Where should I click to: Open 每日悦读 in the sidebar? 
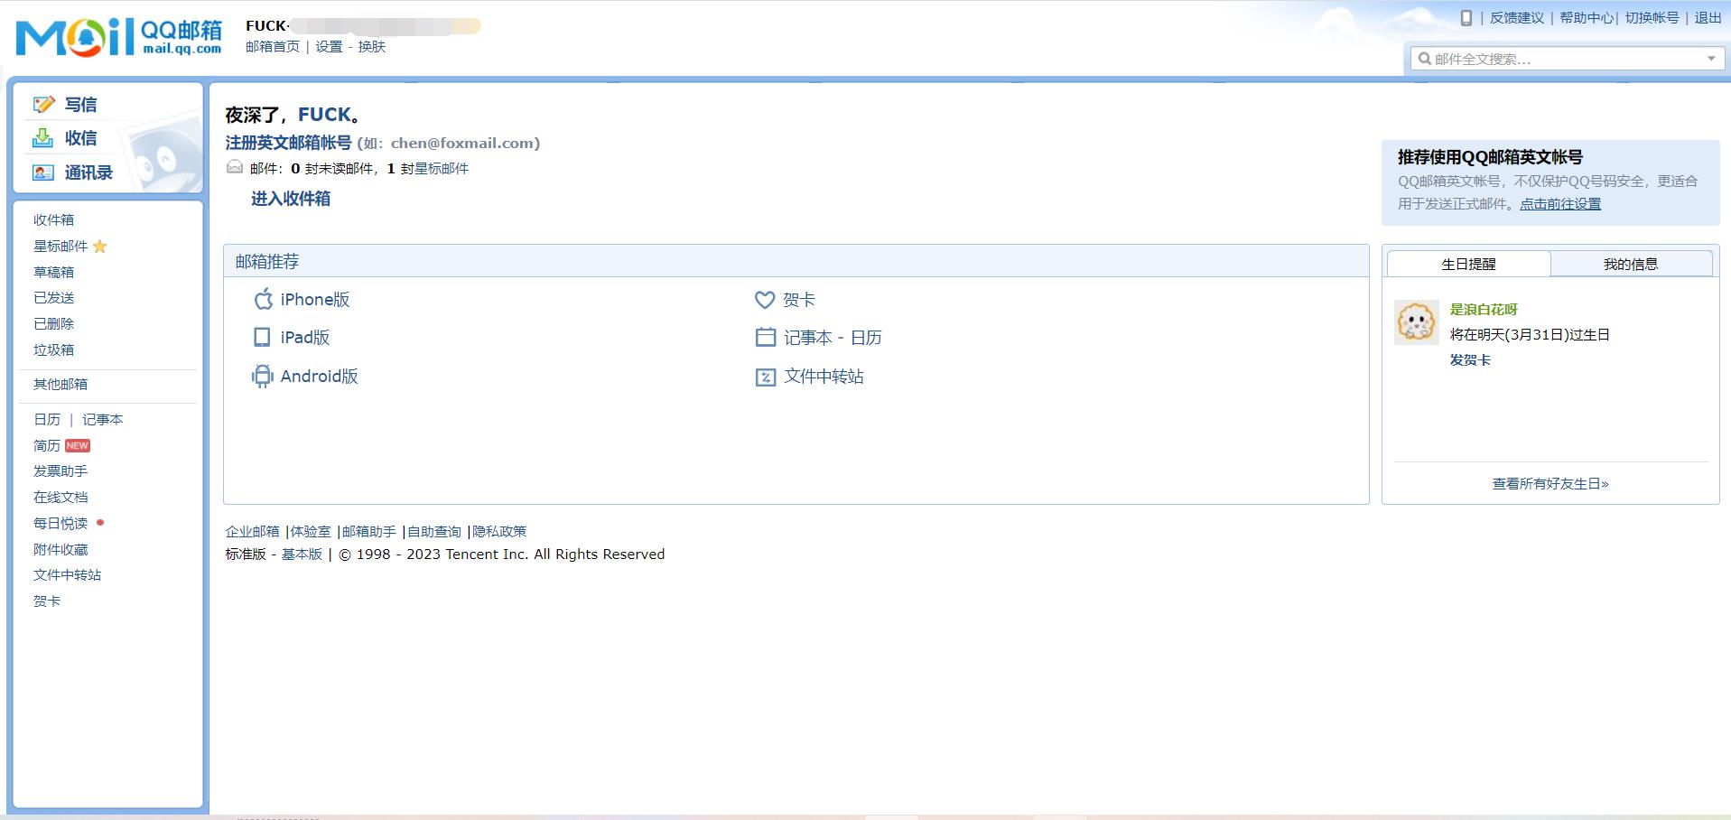pyautogui.click(x=60, y=523)
